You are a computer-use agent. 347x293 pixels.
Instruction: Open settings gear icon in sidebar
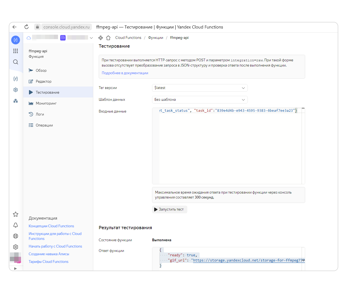click(x=16, y=247)
